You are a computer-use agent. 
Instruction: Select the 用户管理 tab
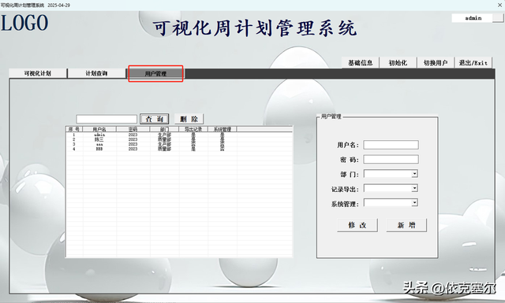click(x=155, y=73)
